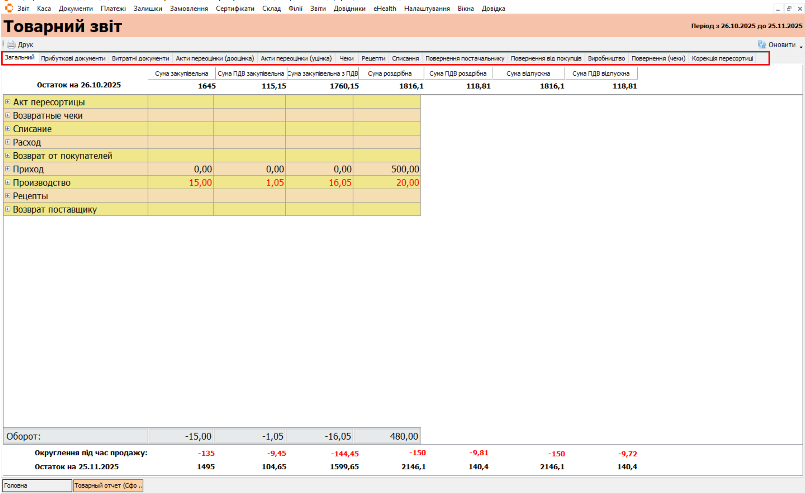This screenshot has height=494, width=805.
Task: Select the Товарный отчет bottom window tab
Action: [108, 485]
